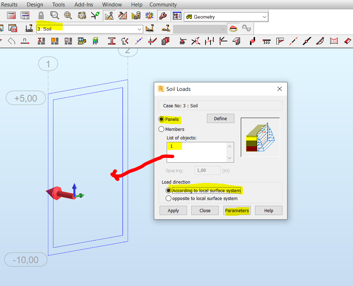Open the screen display layout icon
Viewport: 353px width, 286px height.
point(177,15)
